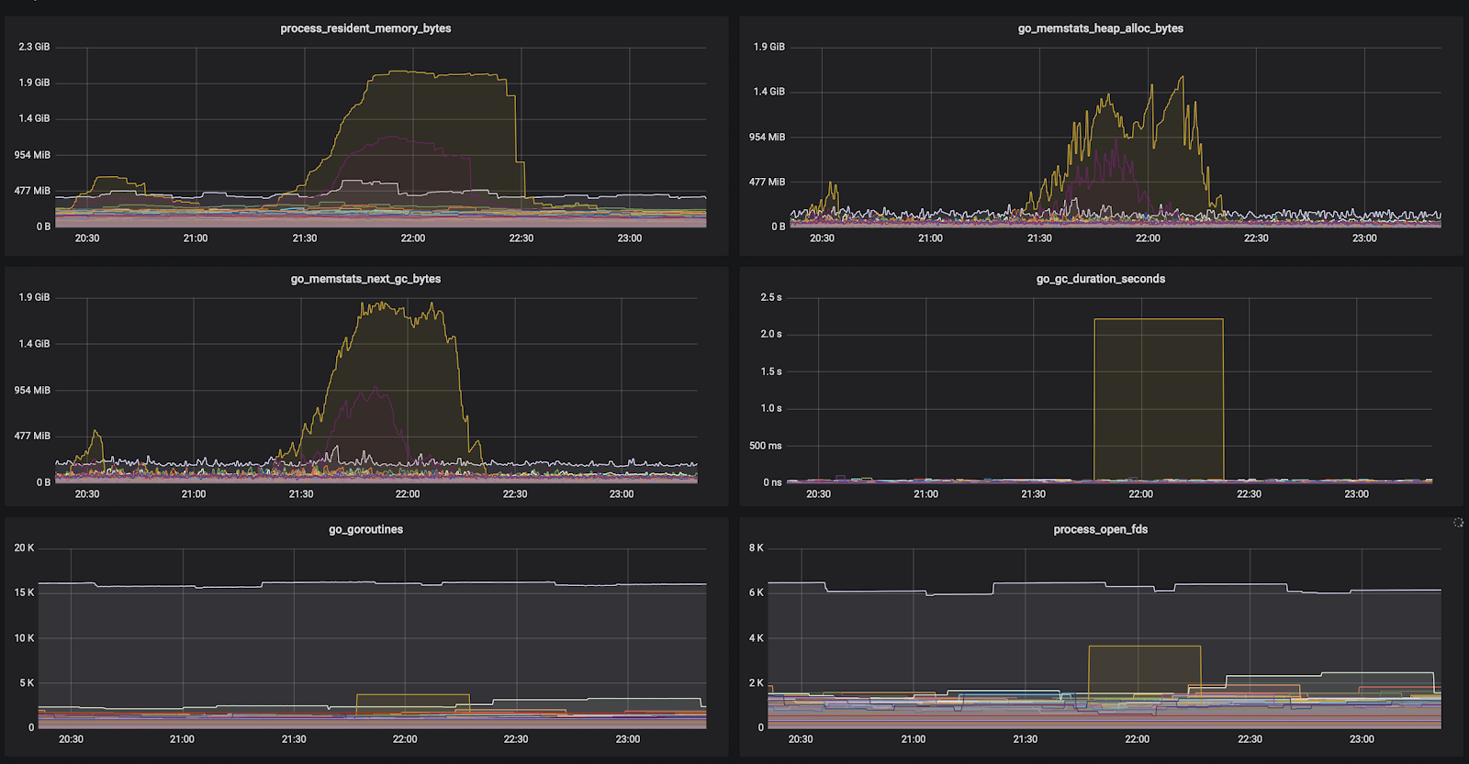Open the go_memstats_next_gc_bytes panel title menu
1469x764 pixels.
point(365,279)
